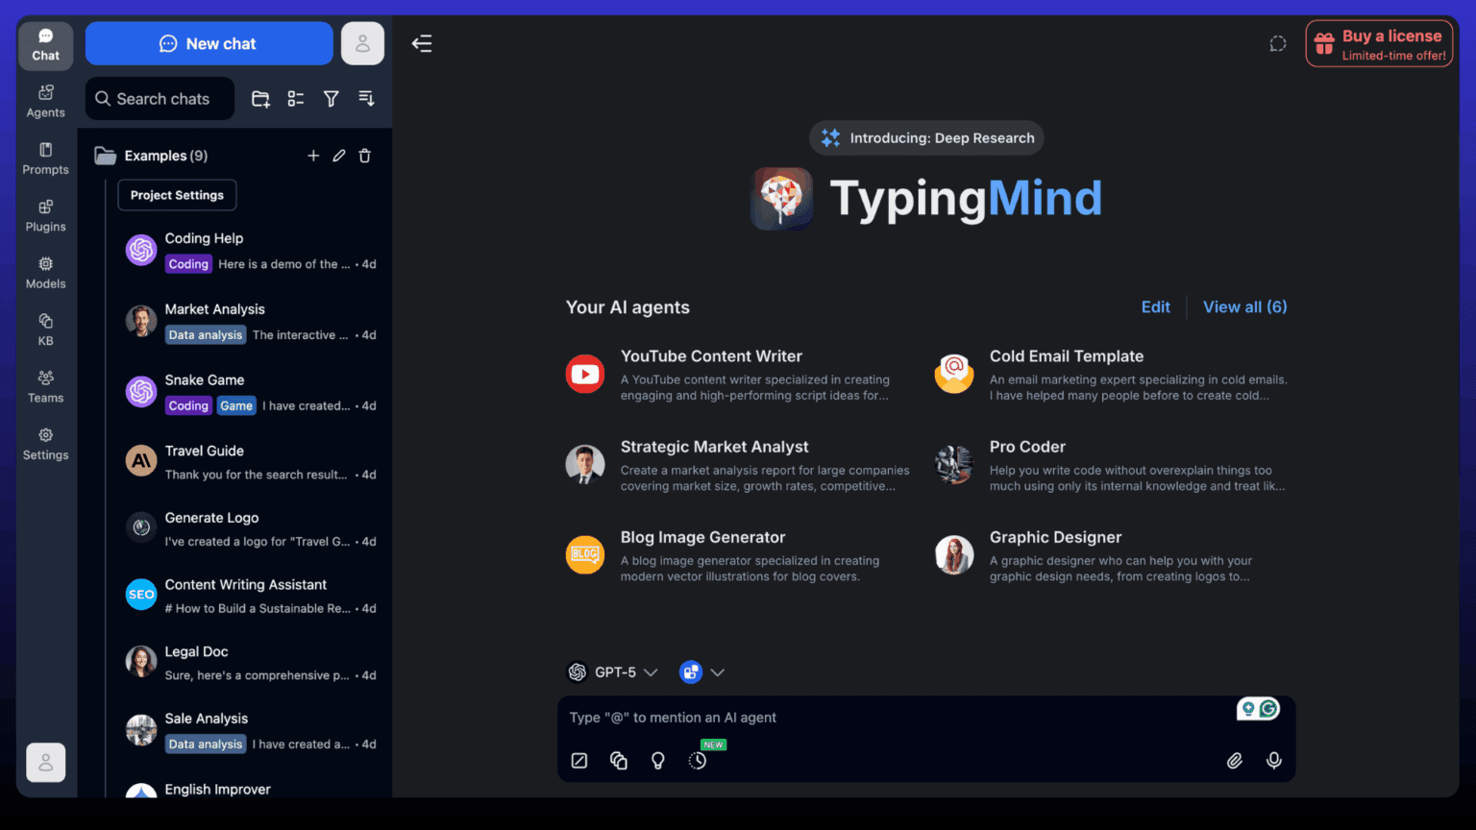The width and height of the screenshot is (1476, 830).
Task: Click the paperclip attach file icon
Action: [x=1235, y=760]
